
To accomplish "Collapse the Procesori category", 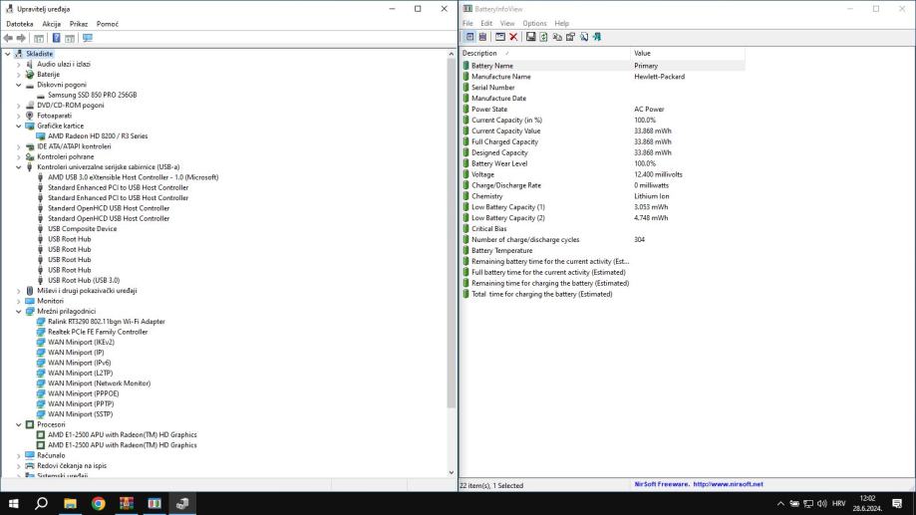I will click(x=18, y=424).
